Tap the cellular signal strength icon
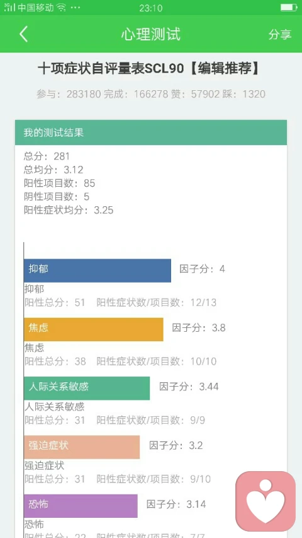The width and height of the screenshot is (302, 538). (9, 8)
